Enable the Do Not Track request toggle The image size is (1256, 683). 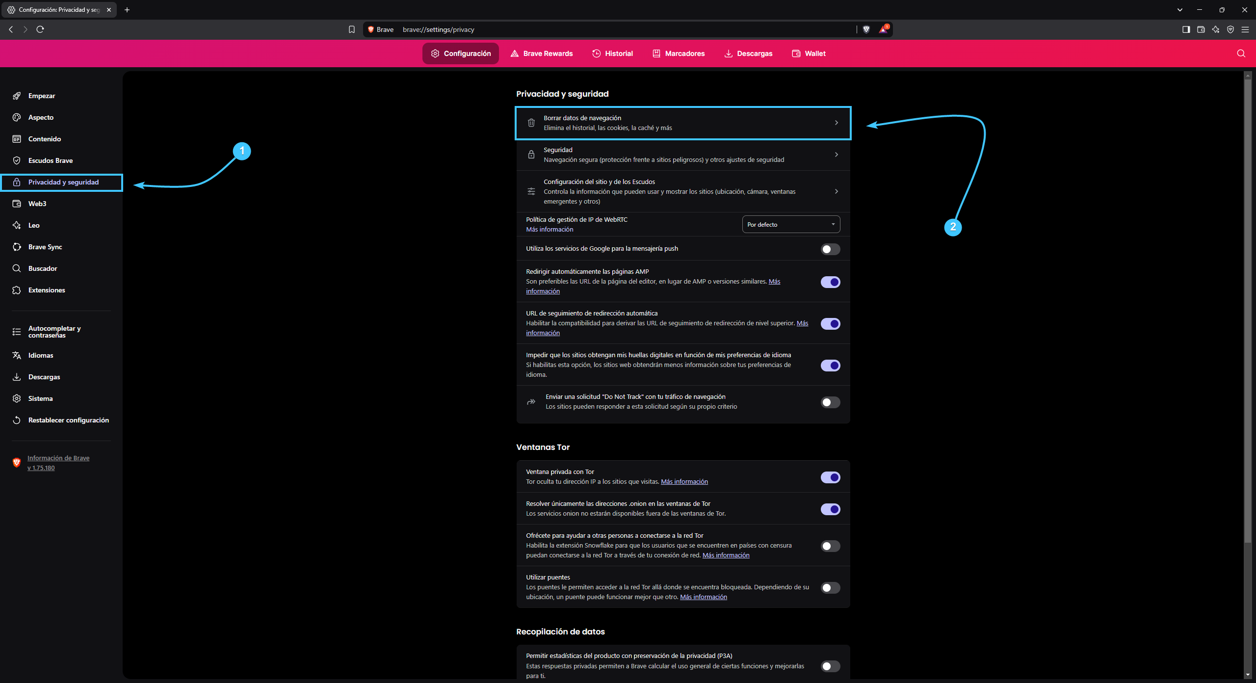(x=830, y=402)
